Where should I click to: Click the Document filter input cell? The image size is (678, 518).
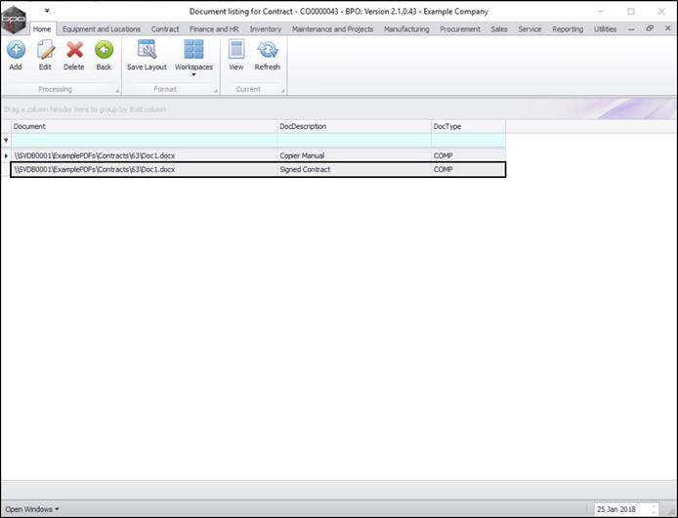point(144,140)
